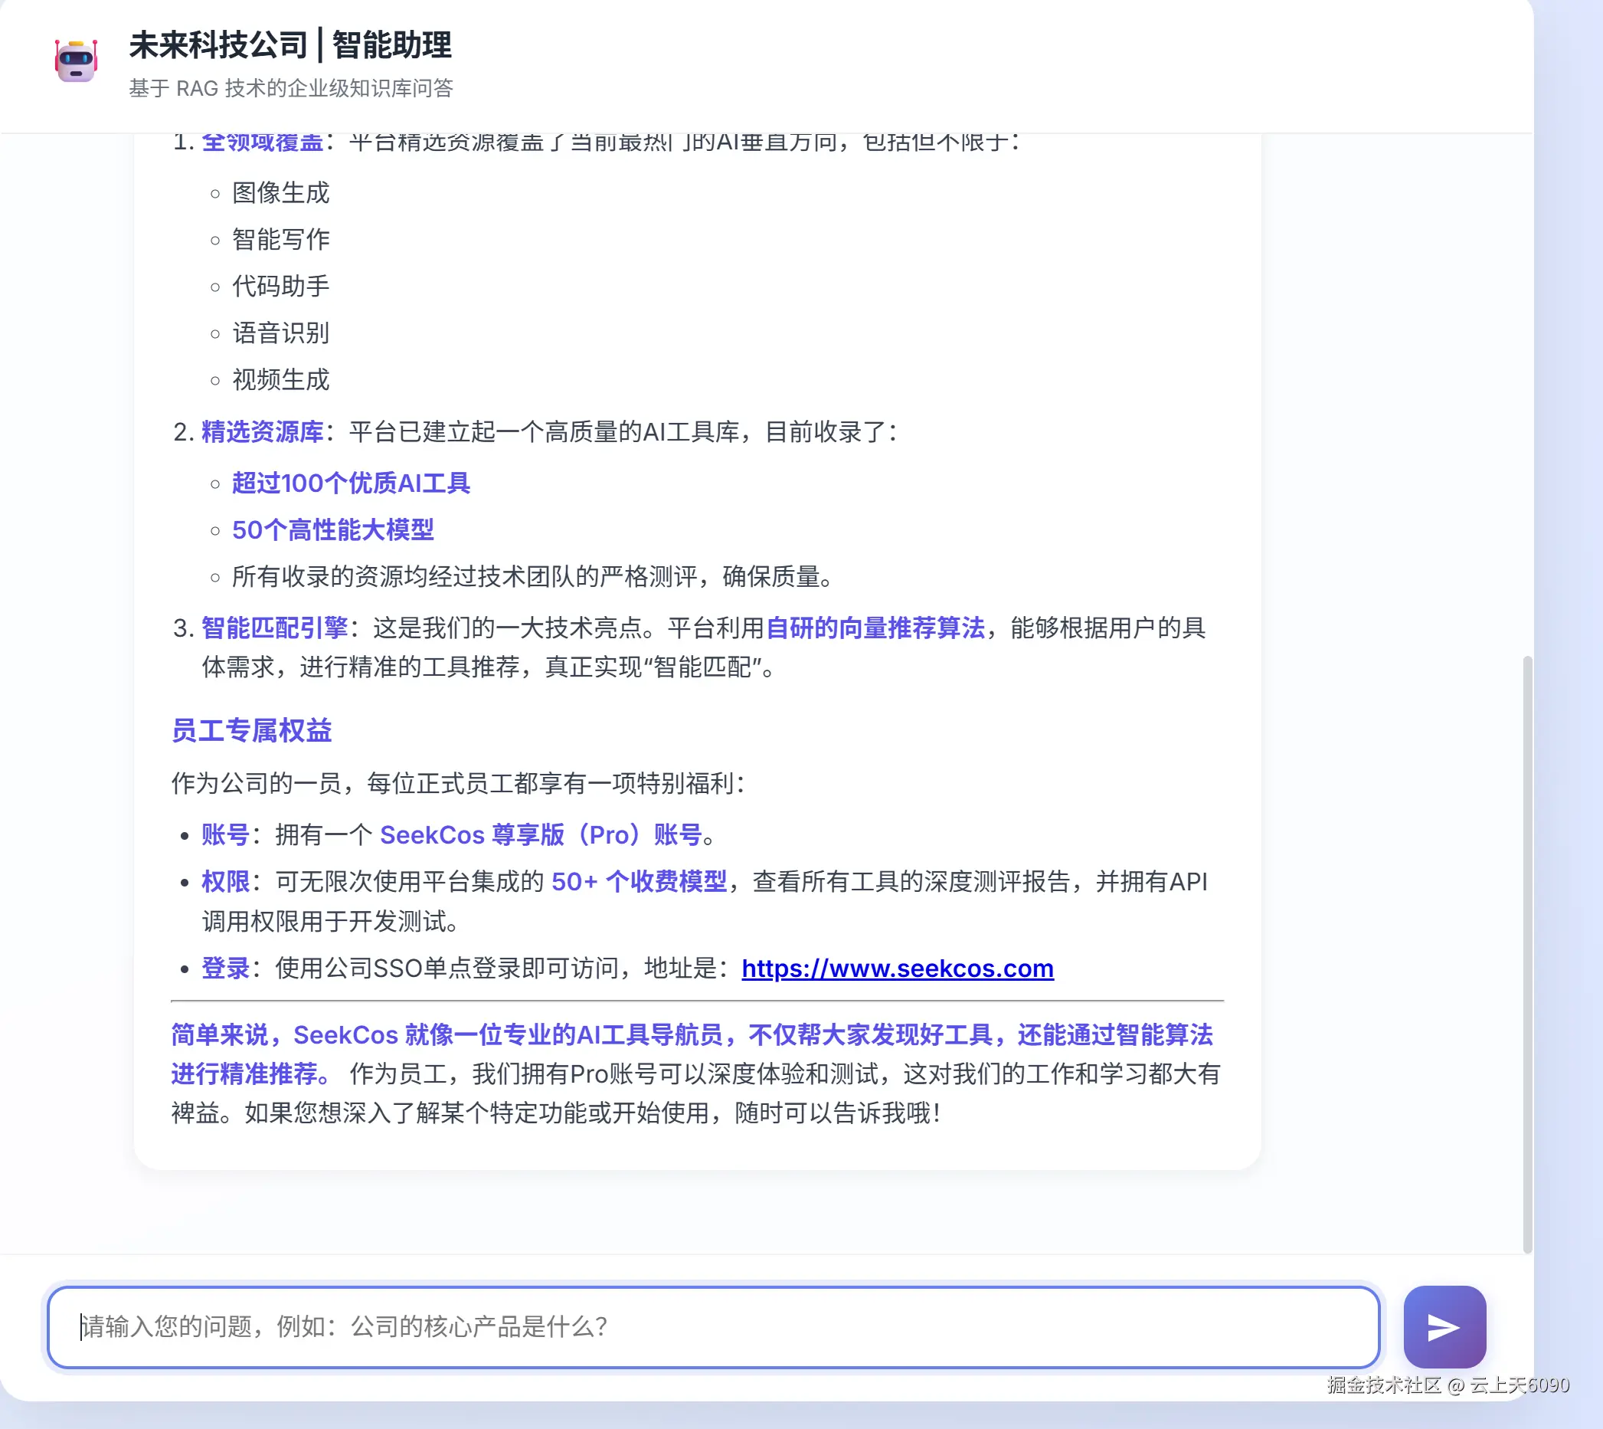Click the SeekCos 尊享版（Pro）账号 text
Image resolution: width=1603 pixels, height=1429 pixels.
click(x=540, y=834)
